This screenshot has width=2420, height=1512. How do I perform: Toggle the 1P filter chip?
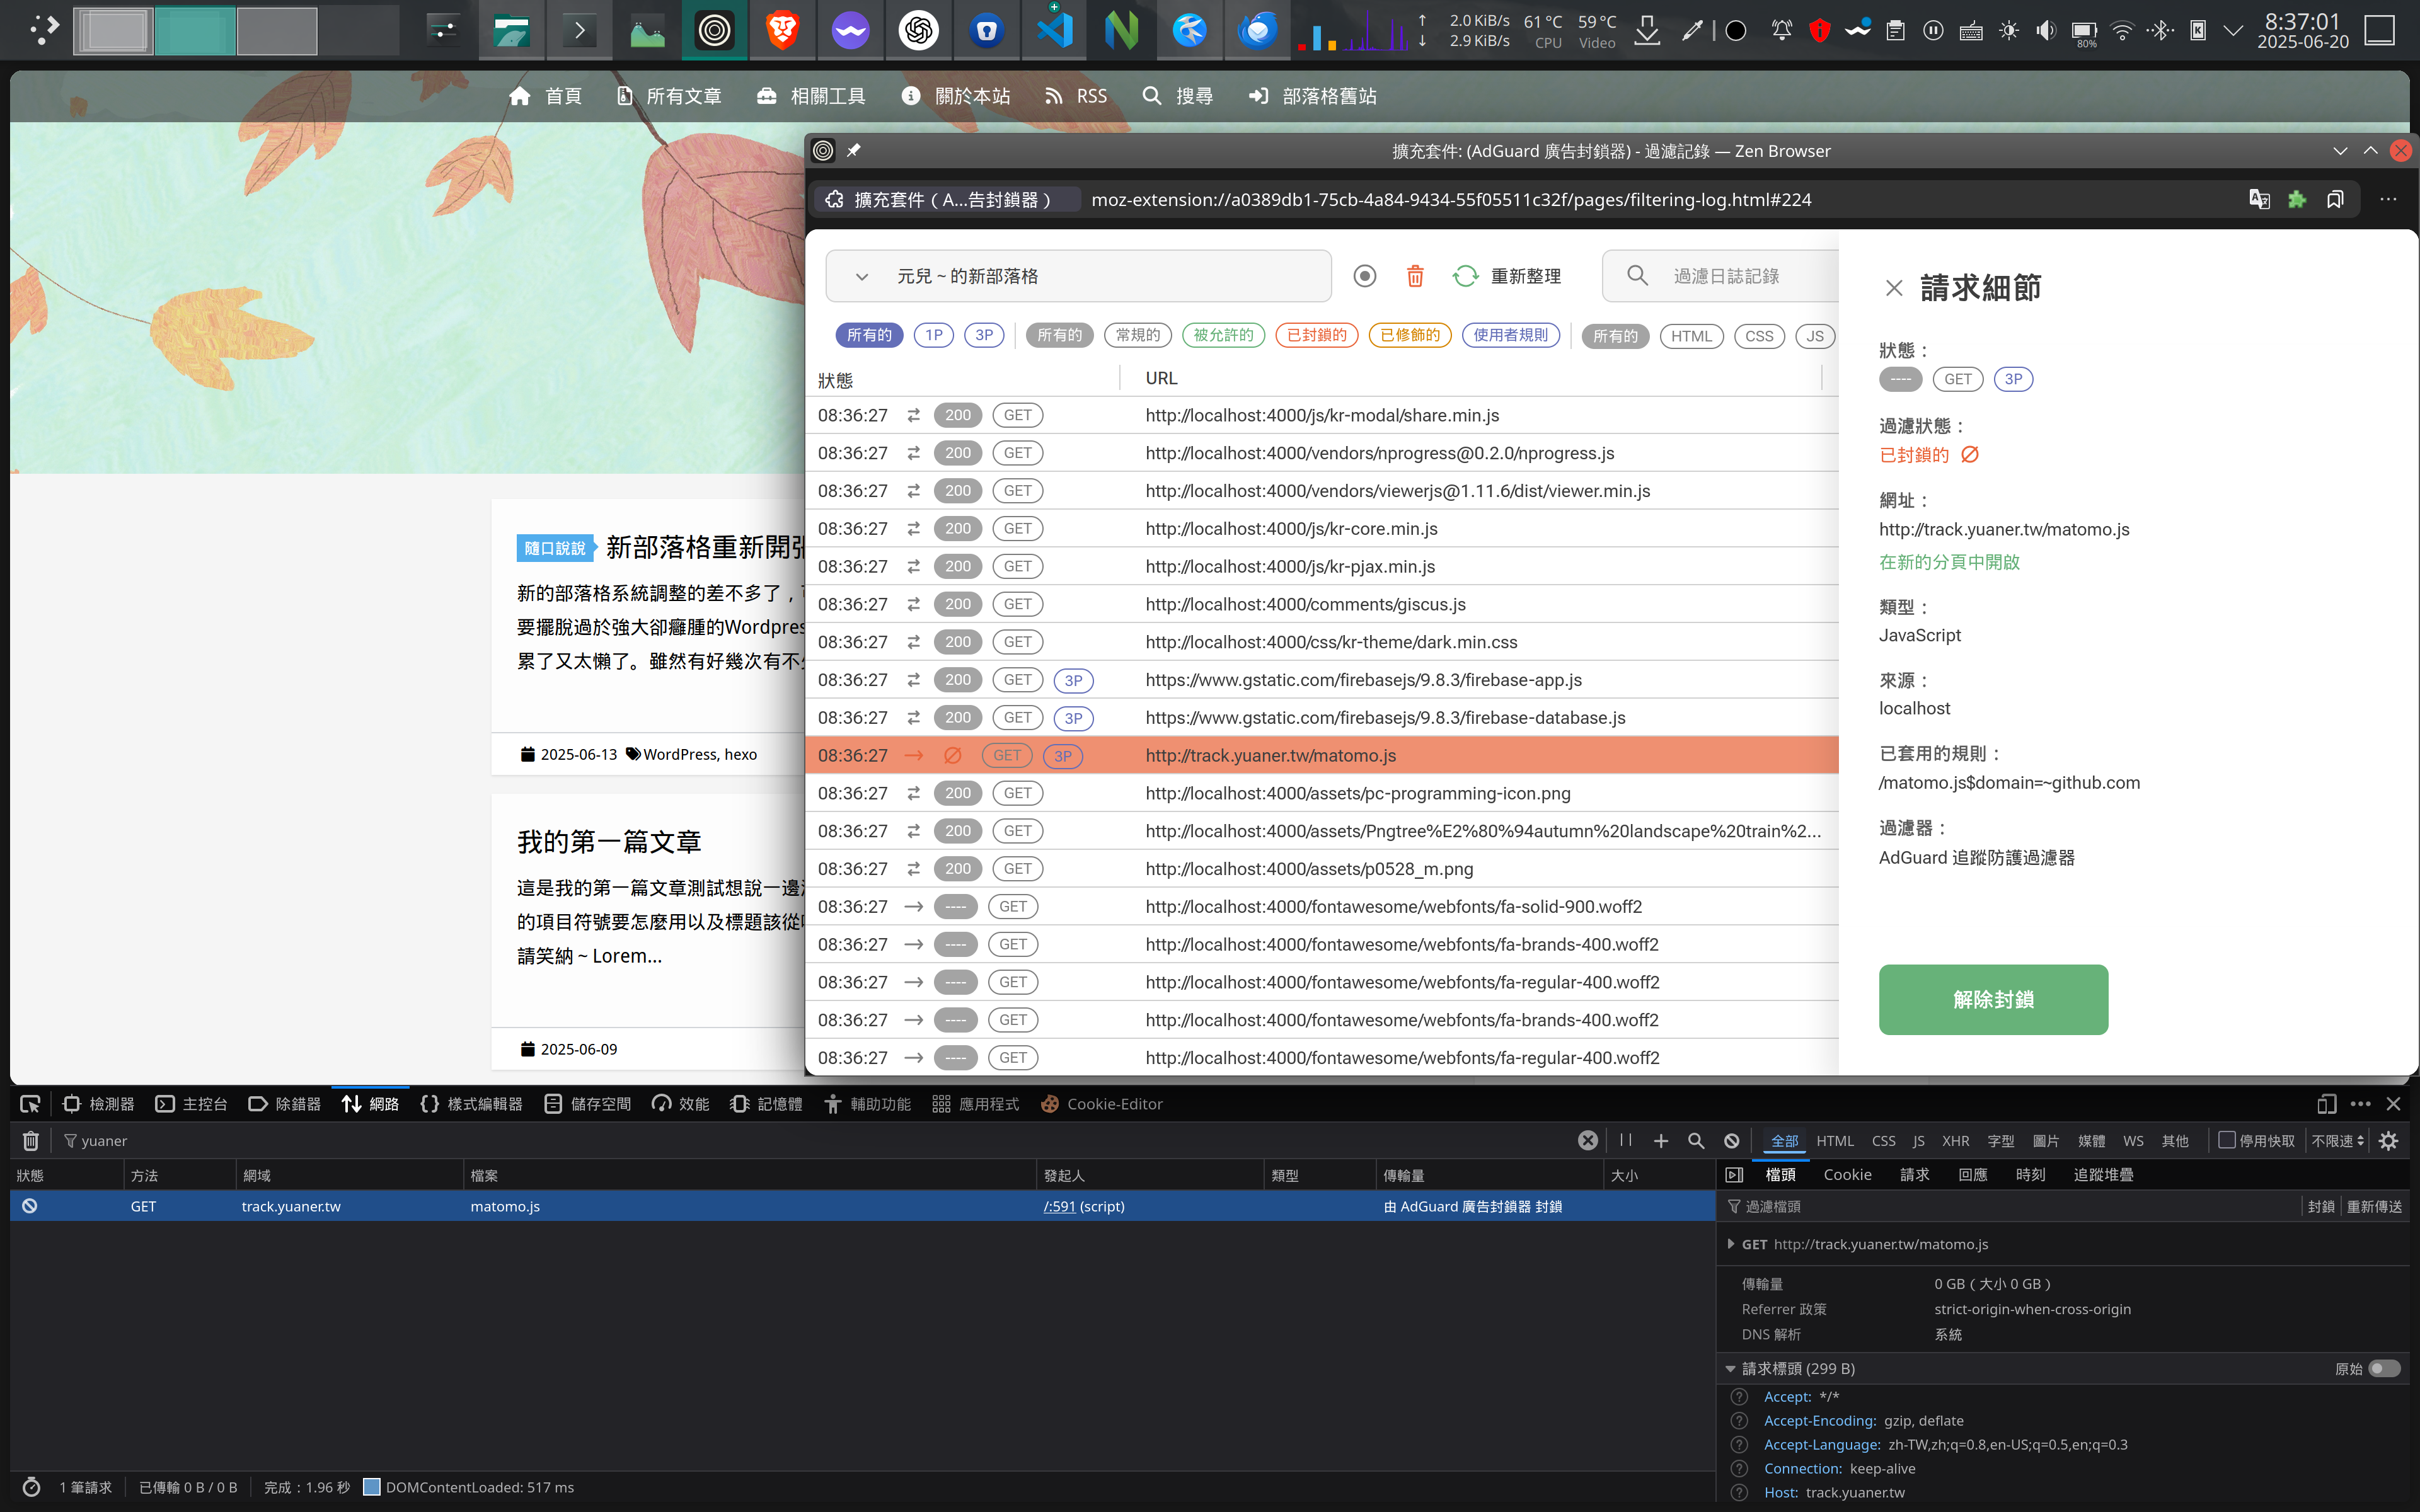tap(933, 335)
